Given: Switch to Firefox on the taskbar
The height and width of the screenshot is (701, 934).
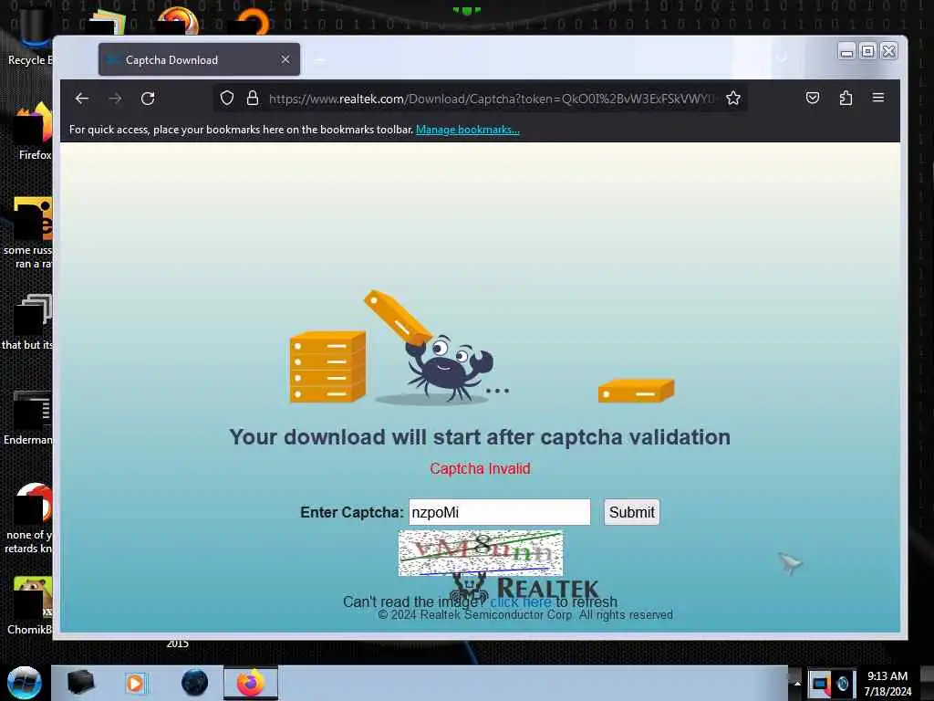Looking at the screenshot, I should (x=251, y=683).
